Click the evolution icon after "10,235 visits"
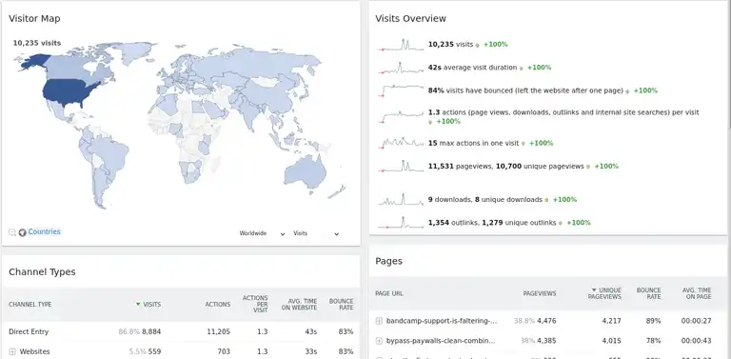731x359 pixels. coord(477,45)
